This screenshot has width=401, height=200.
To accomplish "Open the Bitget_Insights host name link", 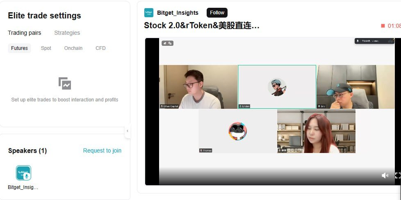I will coord(178,13).
